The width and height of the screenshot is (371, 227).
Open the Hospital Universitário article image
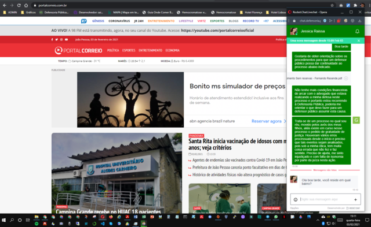[x=117, y=173]
